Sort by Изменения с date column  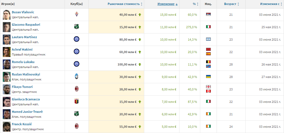pyautogui.click(x=270, y=4)
